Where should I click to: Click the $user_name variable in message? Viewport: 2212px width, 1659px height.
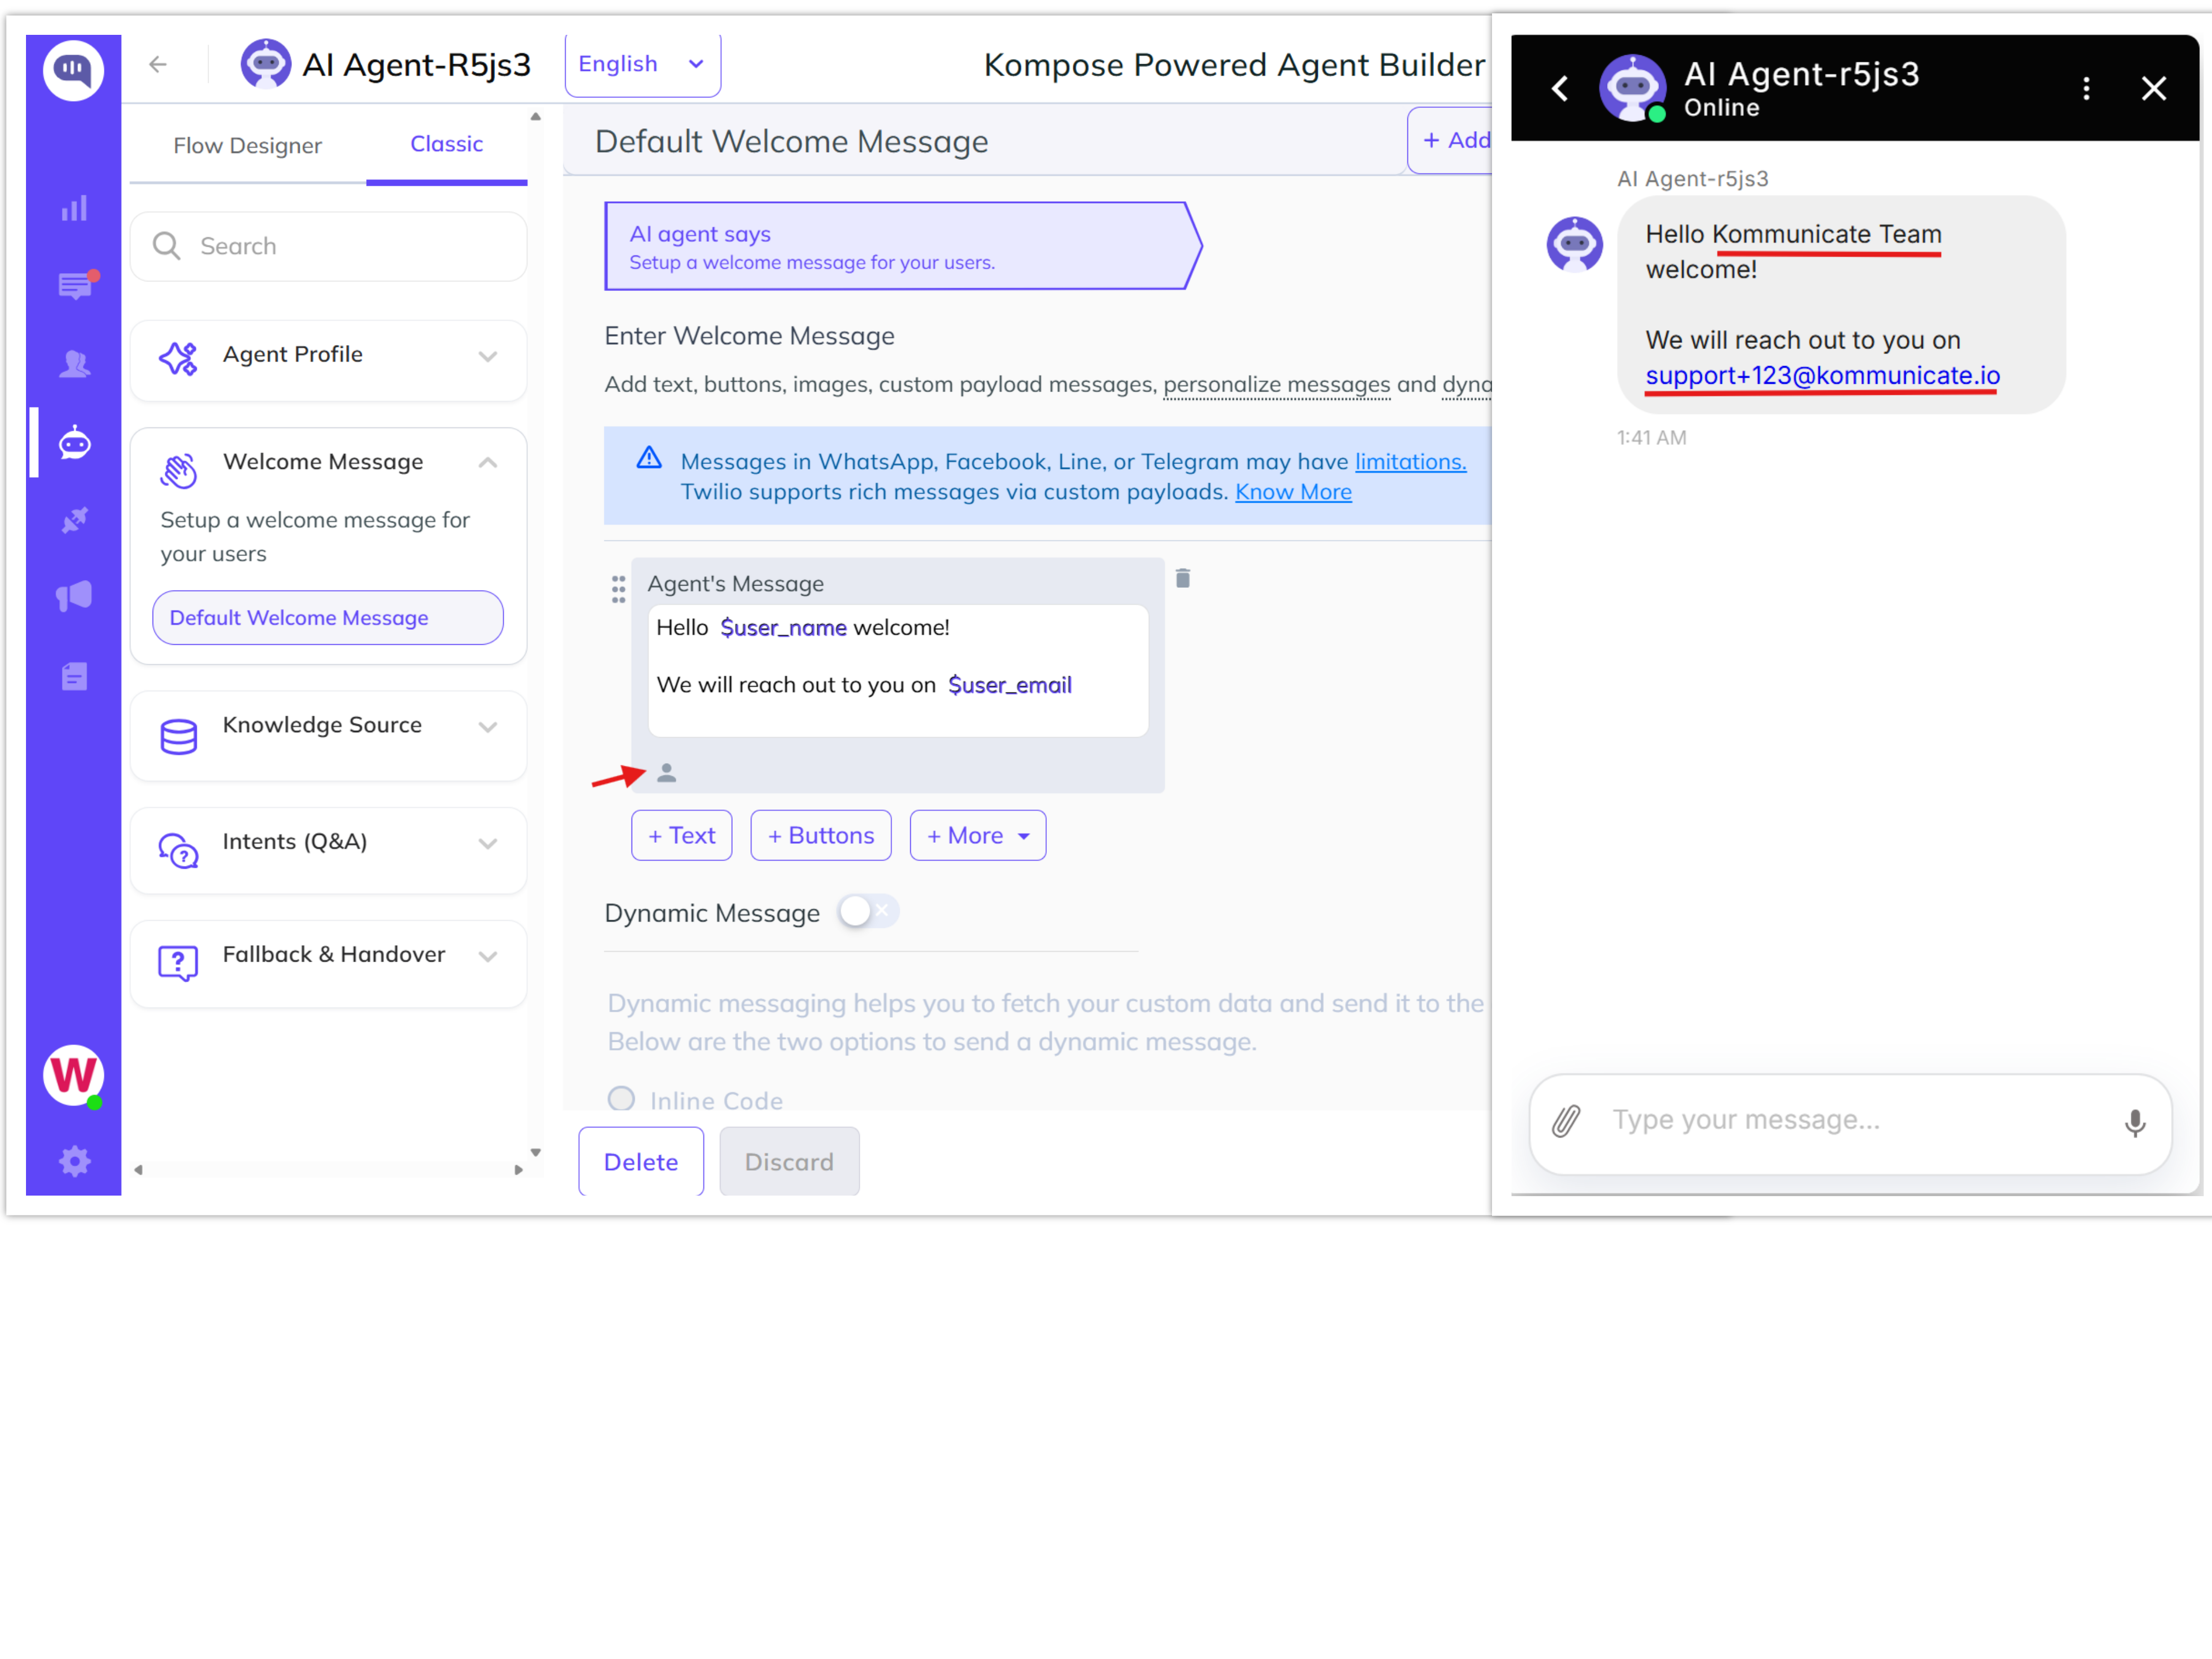point(783,628)
